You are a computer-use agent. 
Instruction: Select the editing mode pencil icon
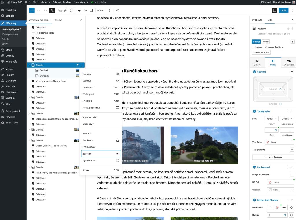pyautogui.click(x=65, y=10)
